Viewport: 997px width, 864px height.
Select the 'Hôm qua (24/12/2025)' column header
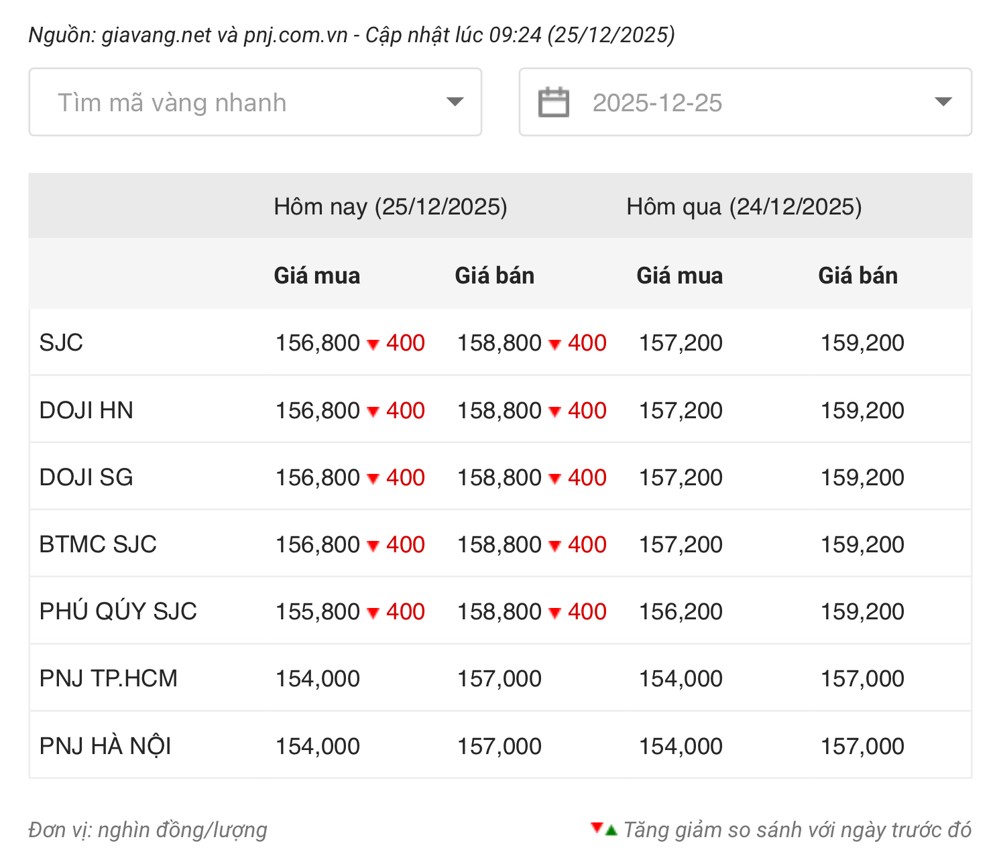coord(744,206)
